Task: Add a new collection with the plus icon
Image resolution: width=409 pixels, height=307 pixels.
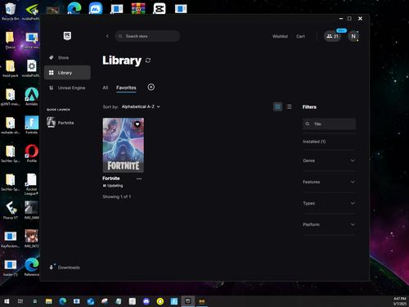Action: pos(151,87)
